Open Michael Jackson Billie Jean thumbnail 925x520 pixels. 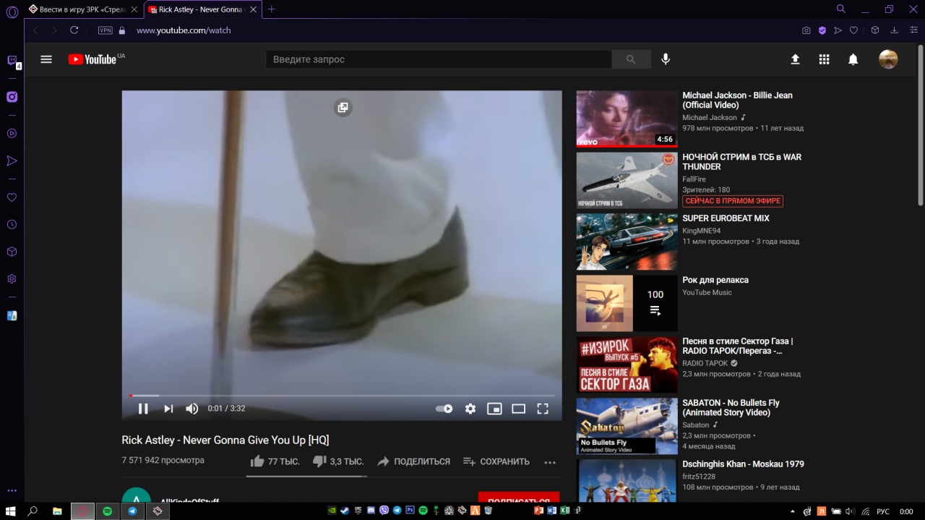627,119
